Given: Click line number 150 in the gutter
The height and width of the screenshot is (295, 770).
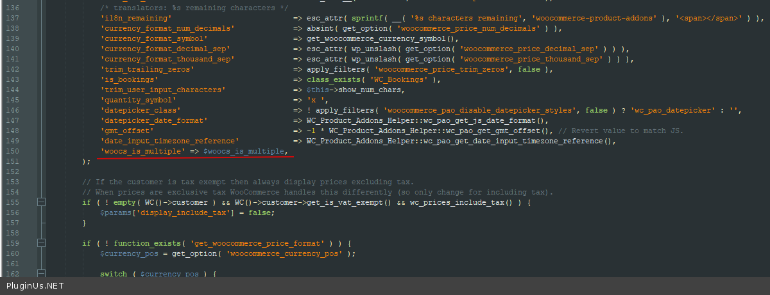Looking at the screenshot, I should pyautogui.click(x=13, y=151).
